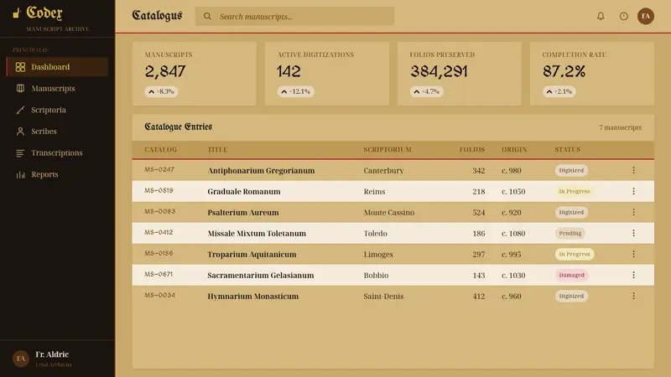The image size is (671, 377).
Task: Open the Dashboard grid icon
Action: [x=20, y=67]
